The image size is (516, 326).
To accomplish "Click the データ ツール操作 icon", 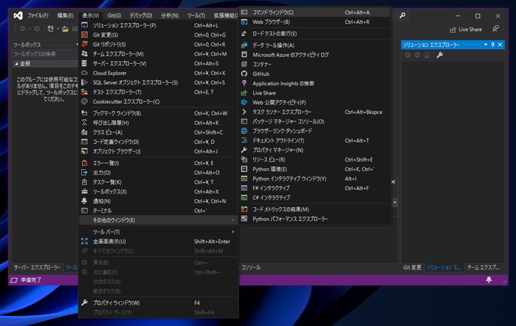I will click(244, 45).
